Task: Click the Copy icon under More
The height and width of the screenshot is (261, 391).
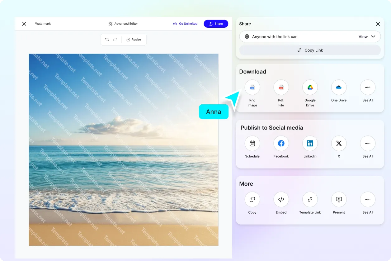Action: pos(252,200)
